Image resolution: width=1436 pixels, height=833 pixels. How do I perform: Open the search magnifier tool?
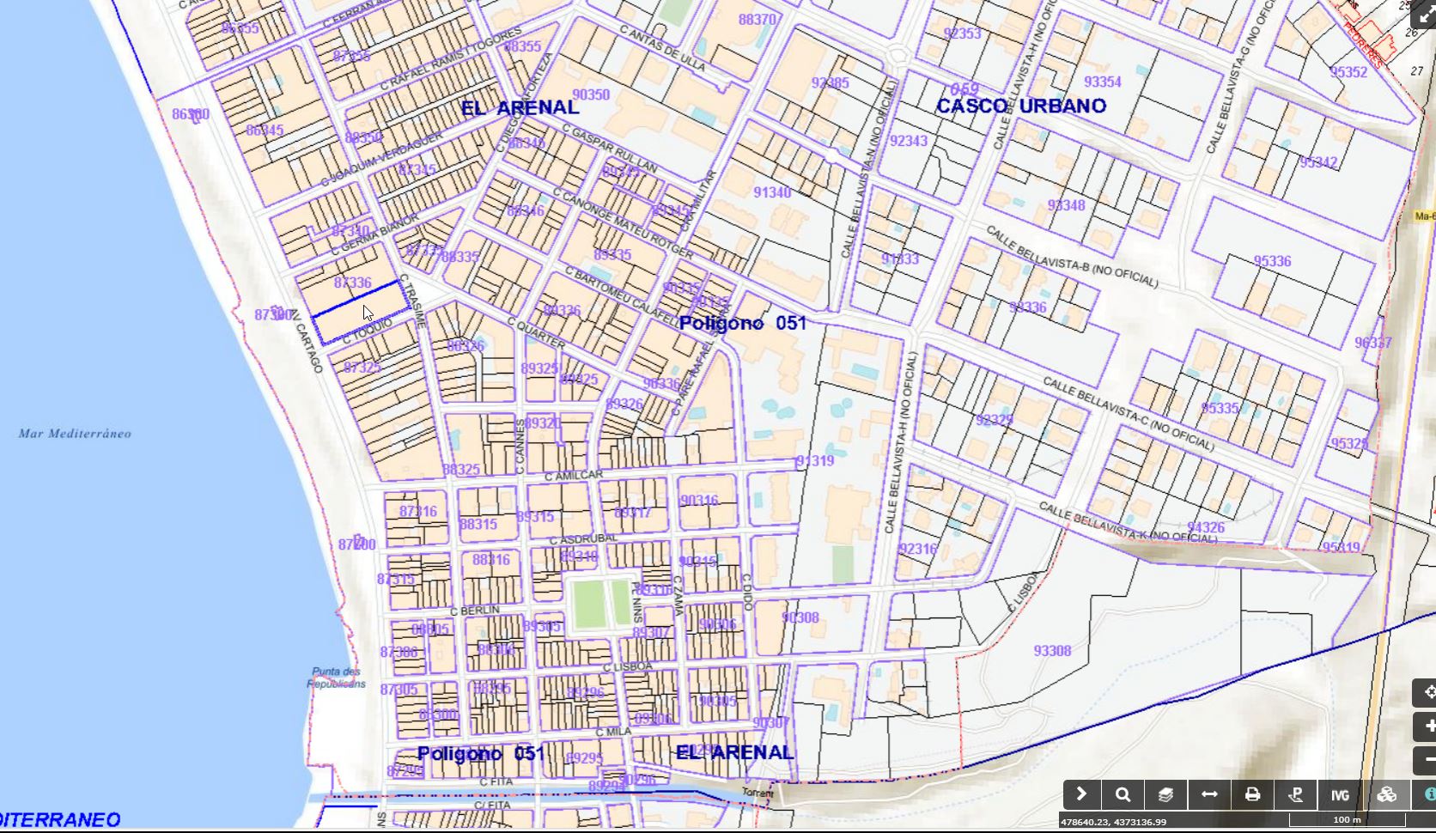coord(1123,794)
